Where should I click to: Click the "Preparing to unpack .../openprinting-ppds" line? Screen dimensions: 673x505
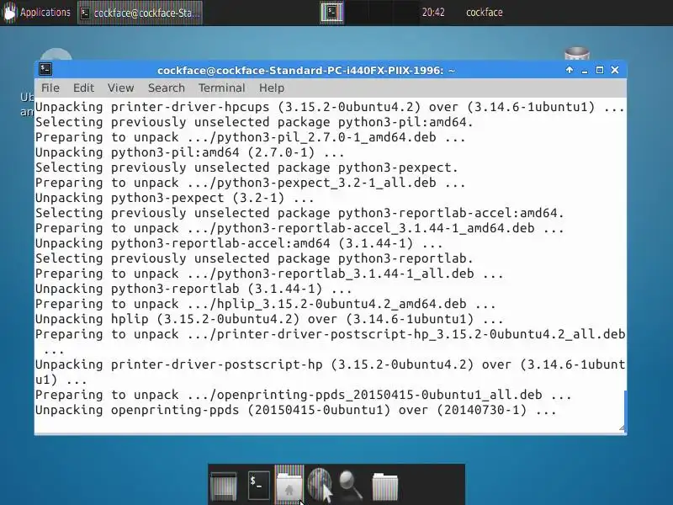click(x=303, y=395)
